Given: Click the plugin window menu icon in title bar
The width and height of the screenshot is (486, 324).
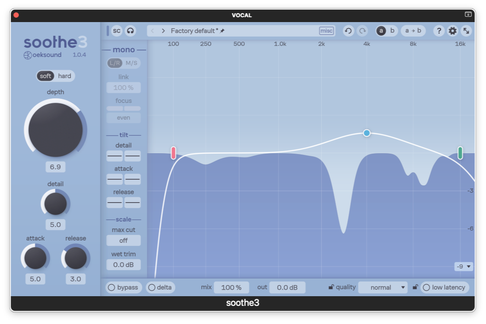Looking at the screenshot, I should 468,14.
